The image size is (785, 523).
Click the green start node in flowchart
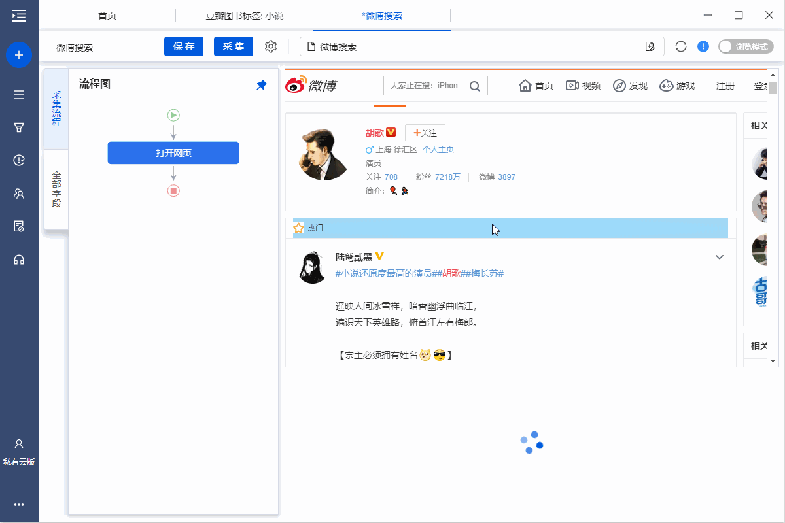173,115
